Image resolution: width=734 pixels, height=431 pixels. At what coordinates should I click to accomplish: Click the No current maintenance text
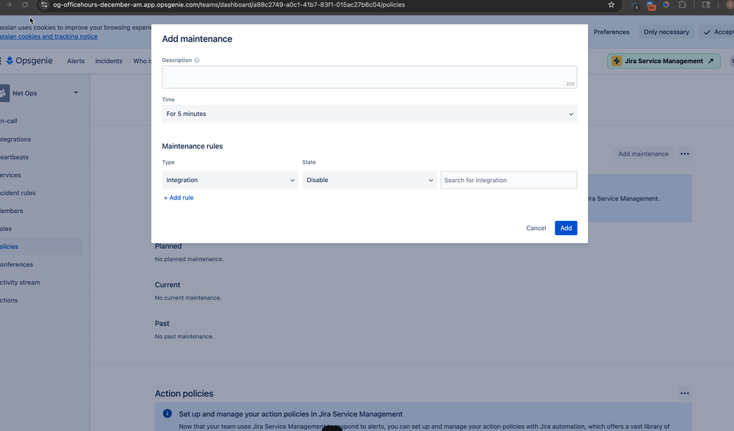point(188,297)
